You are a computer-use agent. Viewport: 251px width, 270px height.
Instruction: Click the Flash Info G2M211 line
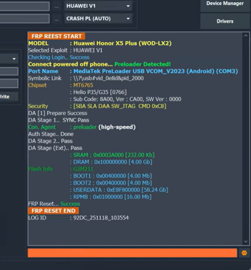(x=61, y=169)
